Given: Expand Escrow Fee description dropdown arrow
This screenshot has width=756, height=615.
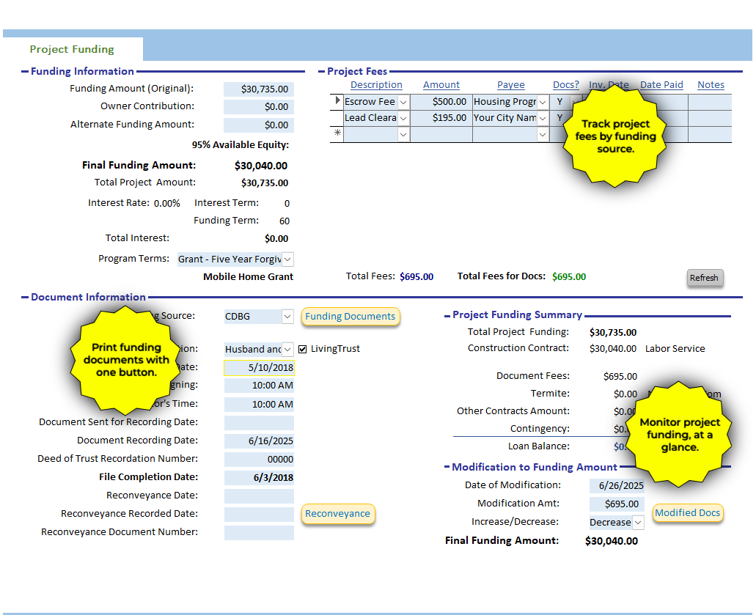Looking at the screenshot, I should click(x=403, y=102).
